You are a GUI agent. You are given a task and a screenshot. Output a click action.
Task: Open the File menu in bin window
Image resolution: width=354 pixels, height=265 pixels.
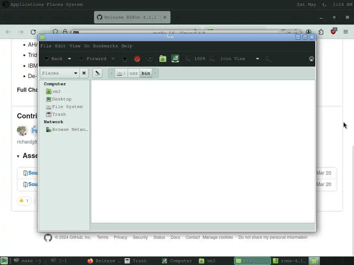point(46,46)
